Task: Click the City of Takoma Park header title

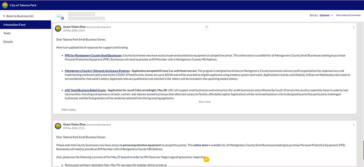Action: [23, 5]
